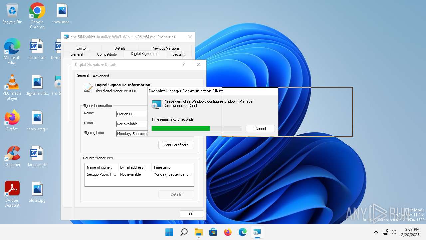Click the Name of signer column header
Screen dimensions: 426x240
click(102, 167)
